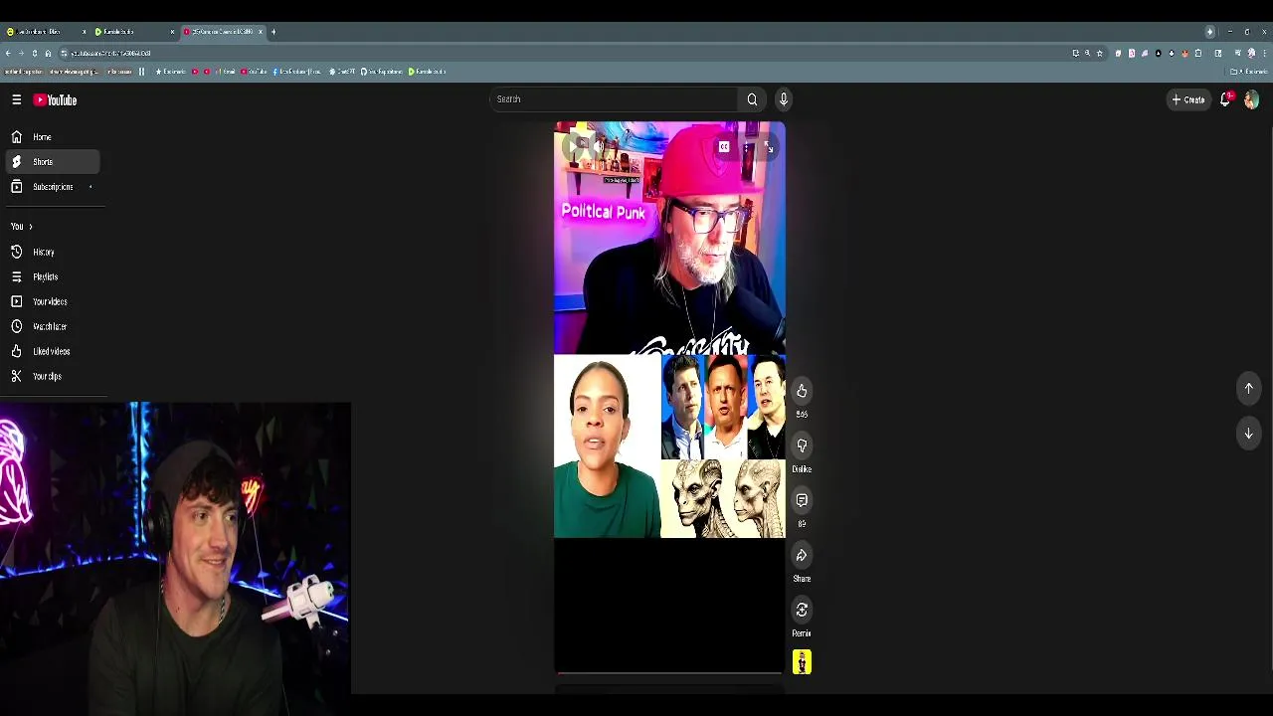Screen dimensions: 1273x716
Task: Start voice search with microphone icon
Action: (x=784, y=99)
